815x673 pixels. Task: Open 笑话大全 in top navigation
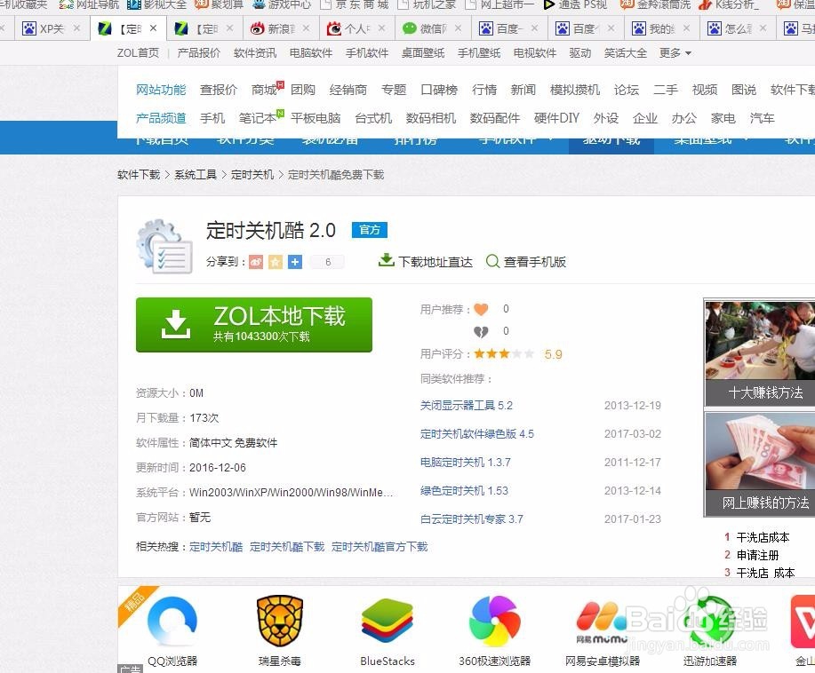626,53
